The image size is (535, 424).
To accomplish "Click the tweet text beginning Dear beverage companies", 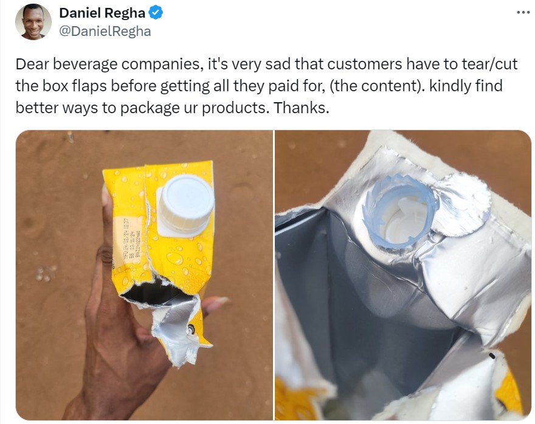I will tap(266, 86).
